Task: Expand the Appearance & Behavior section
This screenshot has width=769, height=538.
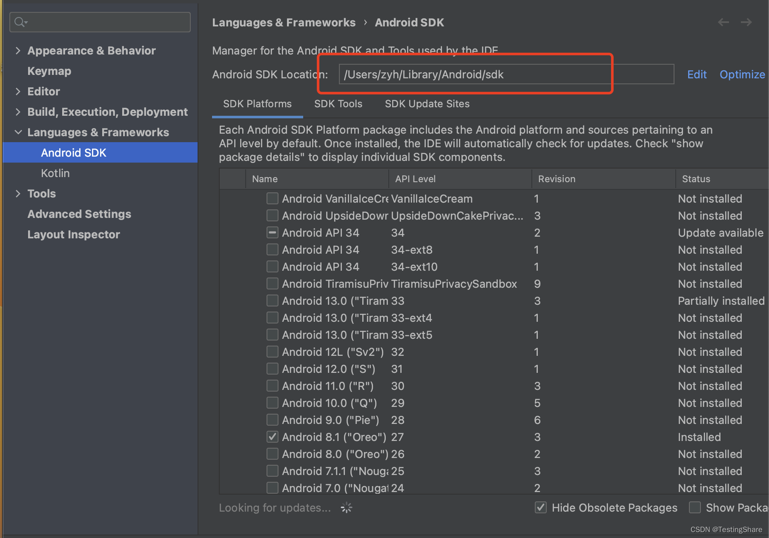Action: 18,50
